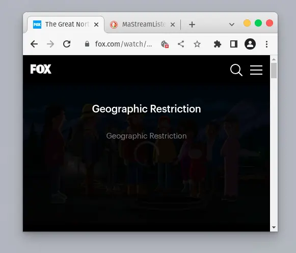The height and width of the screenshot is (253, 296).
Task: Click the yellow window control button
Action: click(x=247, y=23)
